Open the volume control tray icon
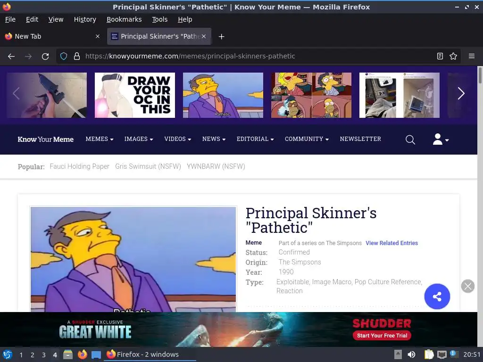Viewport: 483px width, 362px height. point(411,354)
